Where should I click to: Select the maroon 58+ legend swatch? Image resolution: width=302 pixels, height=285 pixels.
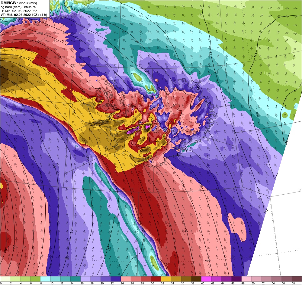[x=297, y=279]
